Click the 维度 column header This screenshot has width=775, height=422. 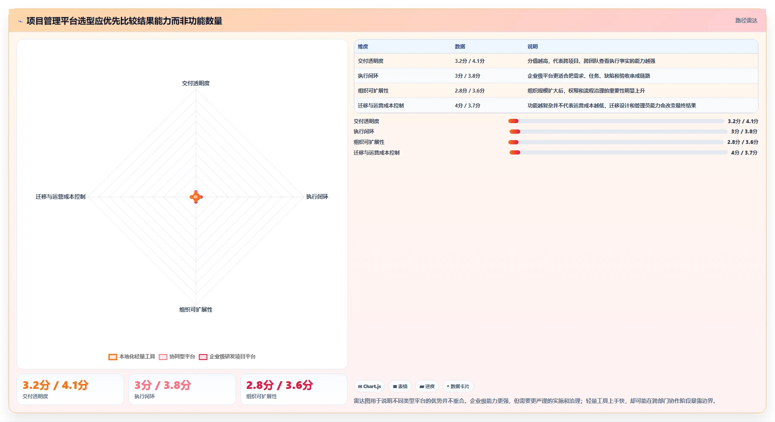point(363,47)
